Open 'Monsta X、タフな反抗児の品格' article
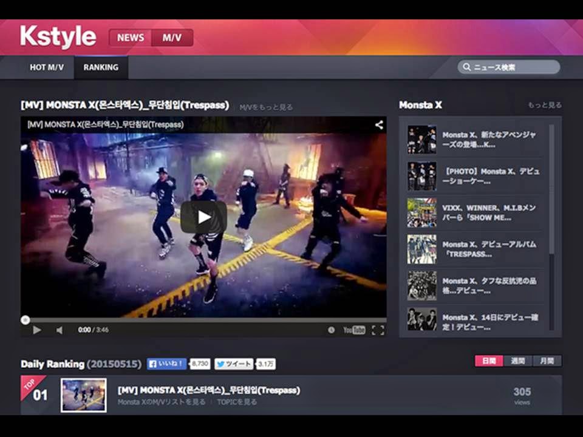Screen dimensions: 583x437 489,285
